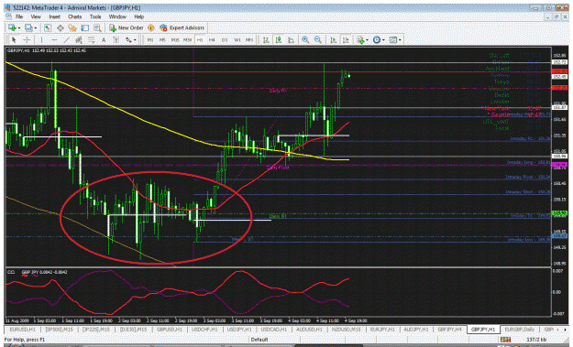
Task: Zoom in on the chart
Action: click(x=305, y=39)
